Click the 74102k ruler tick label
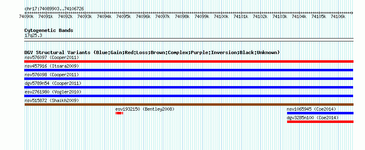The height and width of the screenshot is (150, 365). pos(260,16)
